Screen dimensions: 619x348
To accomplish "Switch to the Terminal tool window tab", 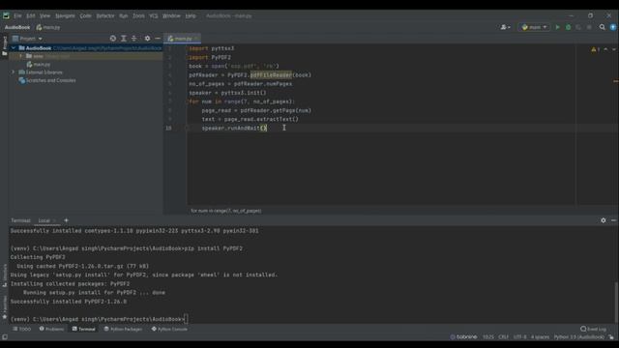I will pos(84,329).
